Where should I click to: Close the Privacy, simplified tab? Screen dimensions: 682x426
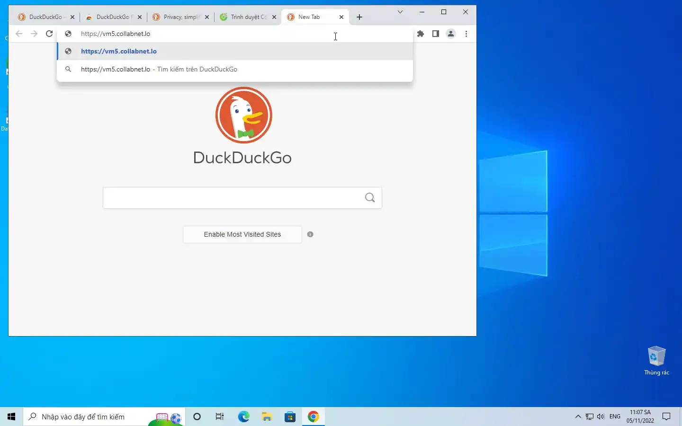(207, 17)
